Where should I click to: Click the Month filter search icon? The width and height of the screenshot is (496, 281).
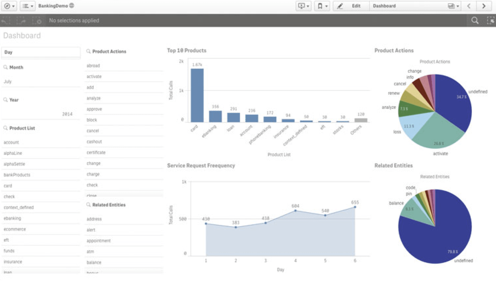click(5, 67)
